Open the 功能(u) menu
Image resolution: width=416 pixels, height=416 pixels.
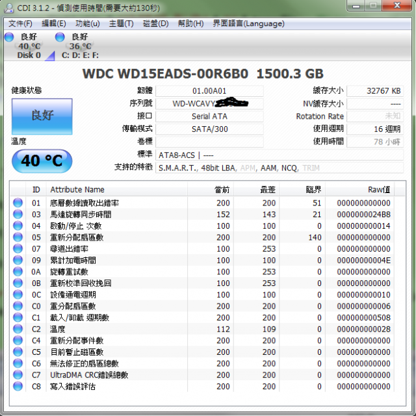pyautogui.click(x=88, y=23)
